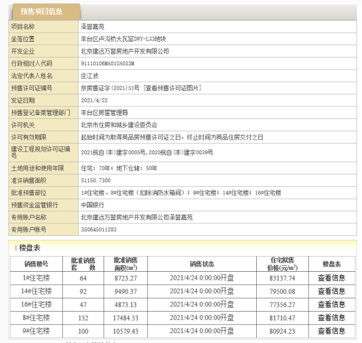Click the approved pre-sale parts text
362x343 pixels.
pyautogui.click(x=181, y=193)
